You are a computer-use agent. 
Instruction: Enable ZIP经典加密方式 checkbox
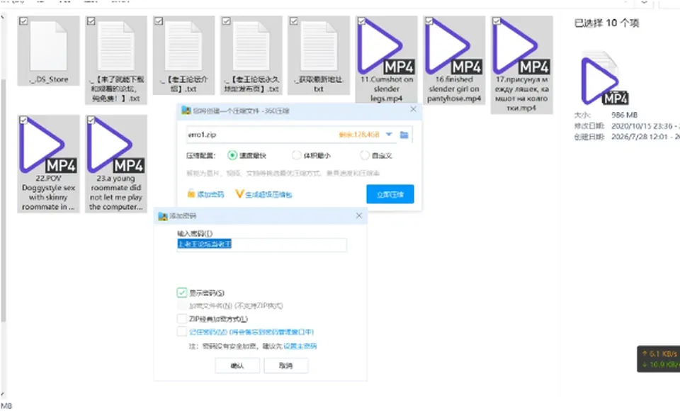click(182, 319)
